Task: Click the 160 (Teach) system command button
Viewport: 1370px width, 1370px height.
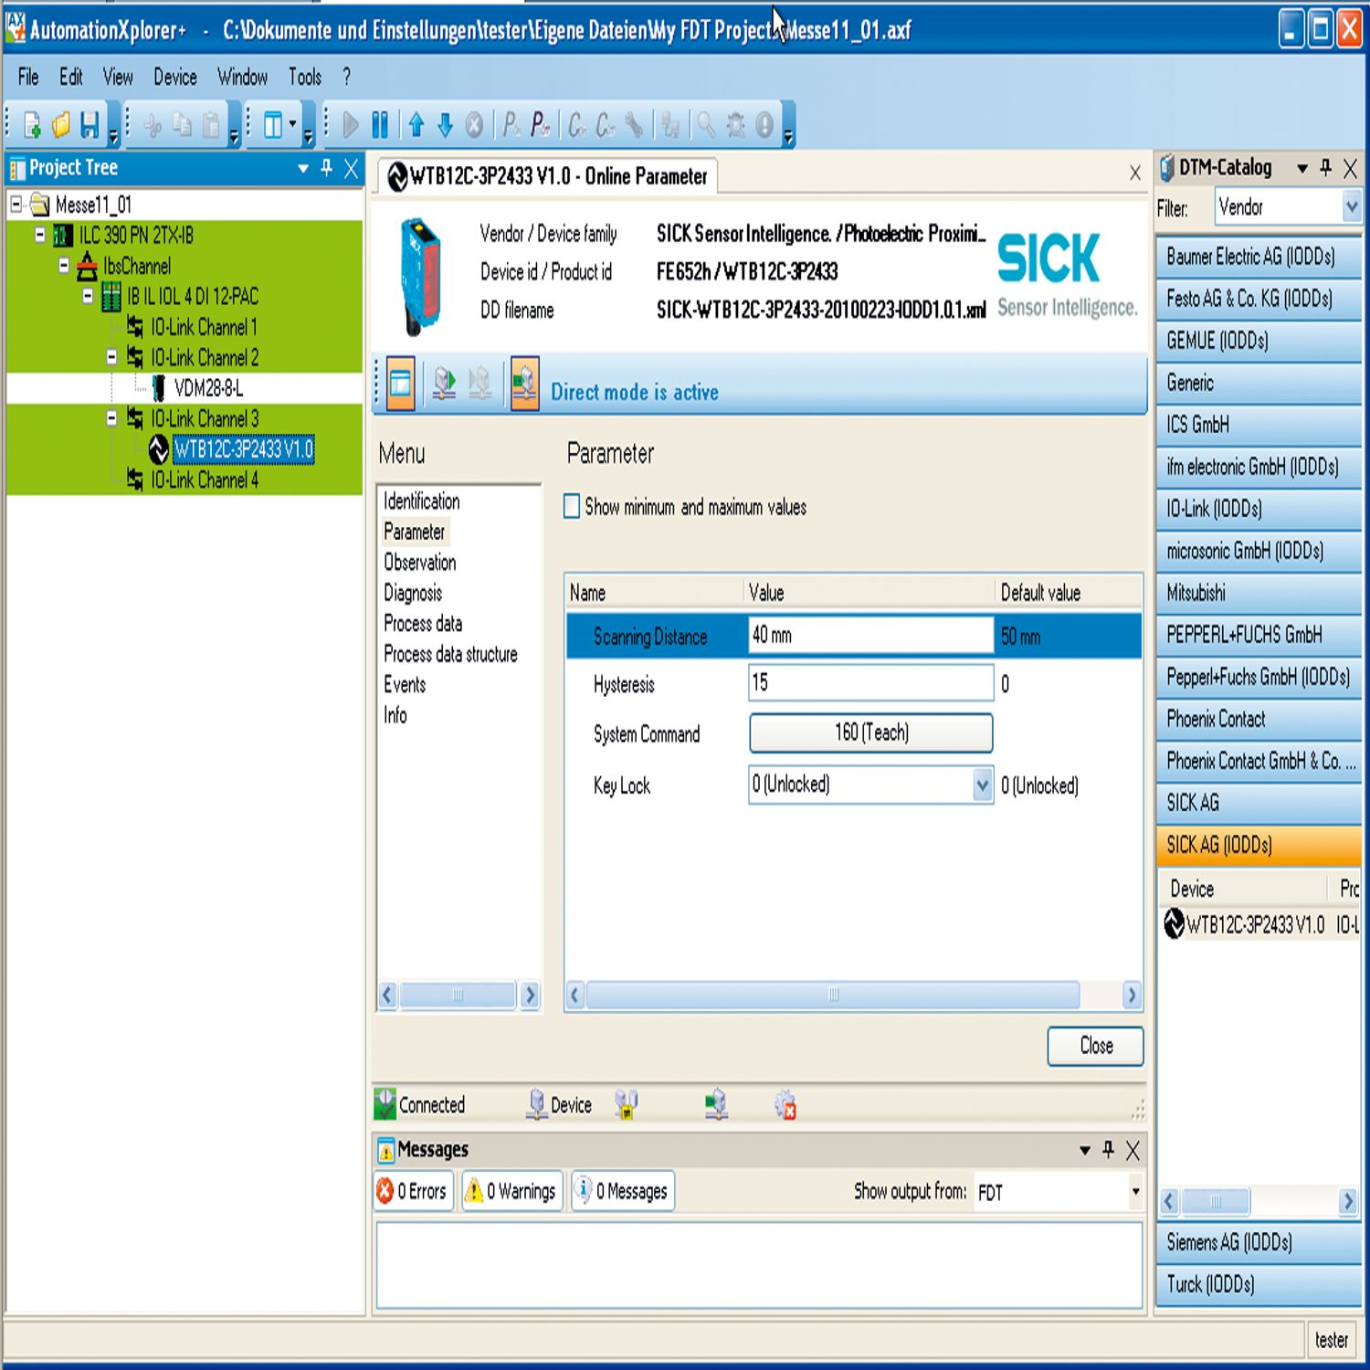Action: pyautogui.click(x=871, y=732)
